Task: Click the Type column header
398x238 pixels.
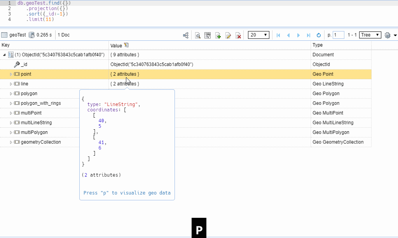Action: tap(318, 45)
